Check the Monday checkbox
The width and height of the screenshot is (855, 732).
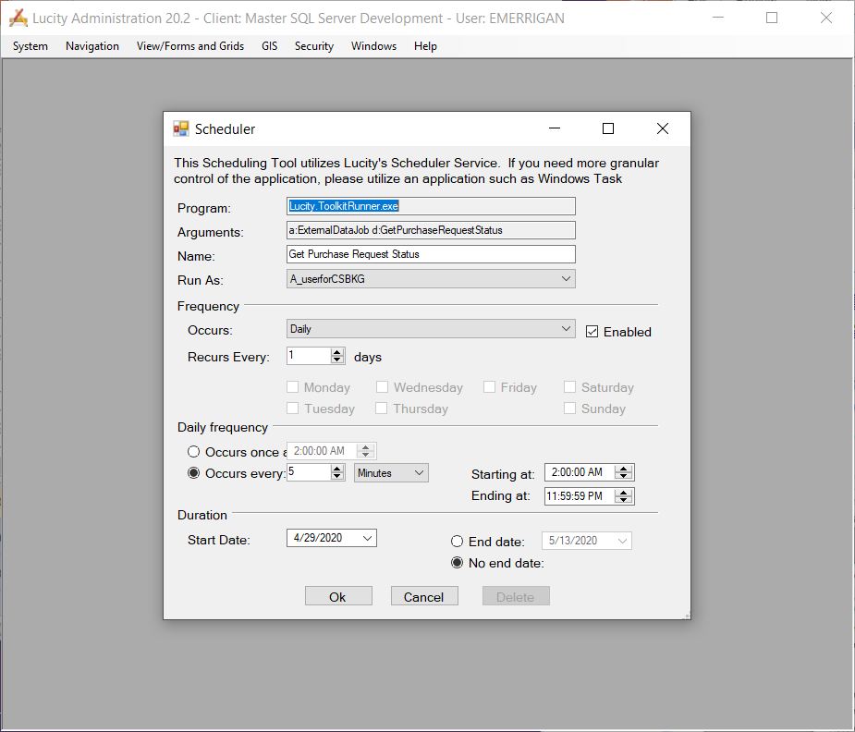click(x=293, y=387)
